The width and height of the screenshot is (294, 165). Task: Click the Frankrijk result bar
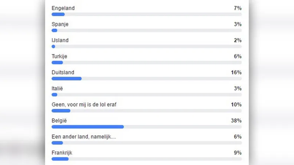[147, 159]
